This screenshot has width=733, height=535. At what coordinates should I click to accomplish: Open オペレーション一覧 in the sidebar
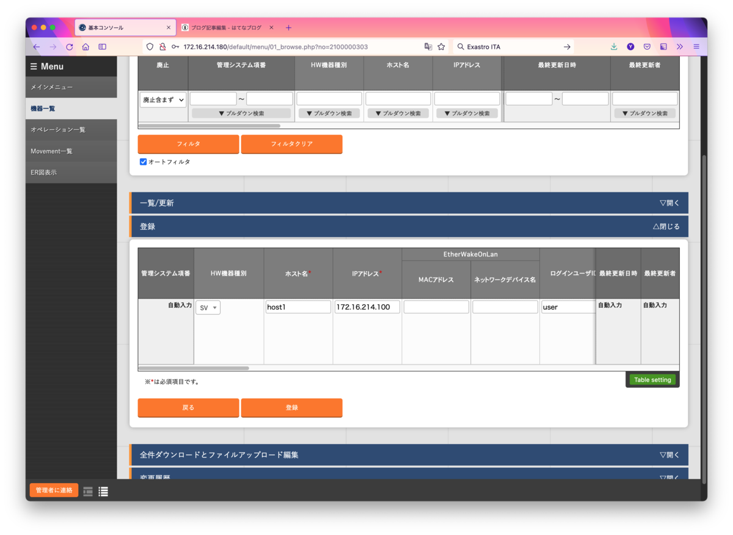click(71, 130)
